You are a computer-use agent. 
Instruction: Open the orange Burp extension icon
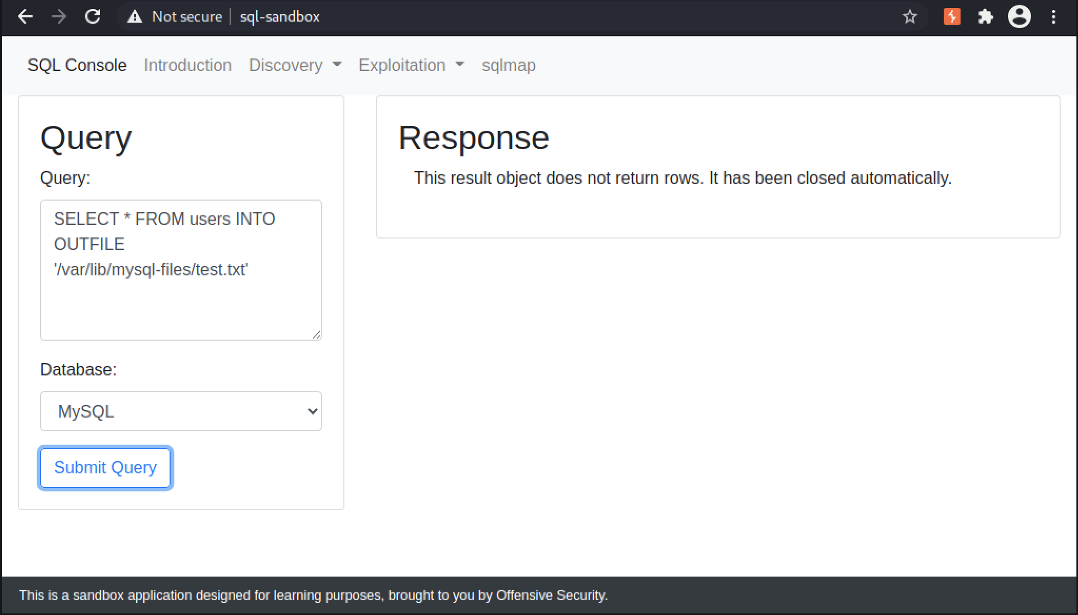coord(952,17)
